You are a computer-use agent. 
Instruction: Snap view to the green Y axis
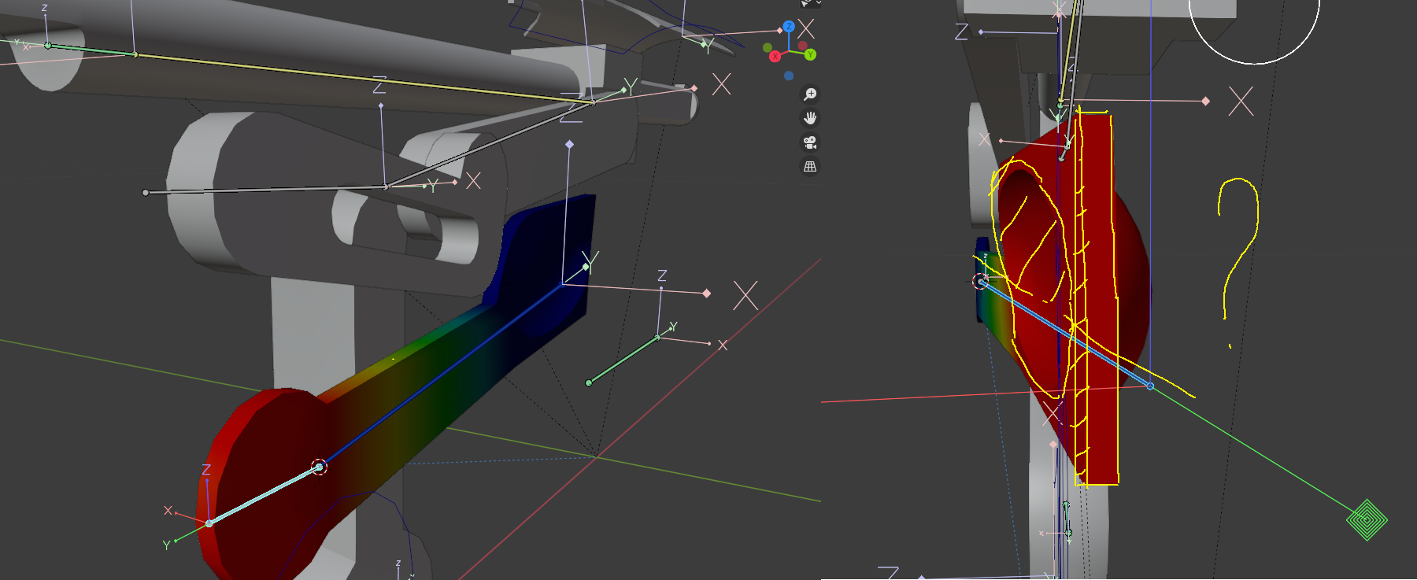[810, 55]
